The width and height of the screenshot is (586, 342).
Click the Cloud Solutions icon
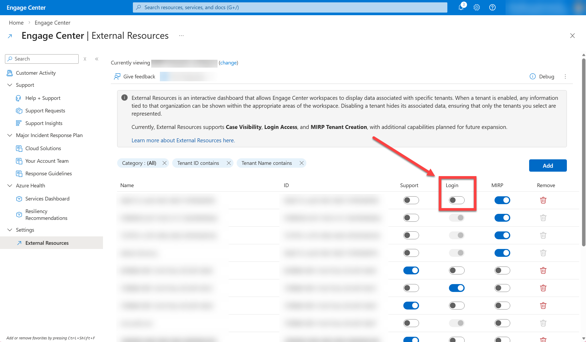point(19,149)
